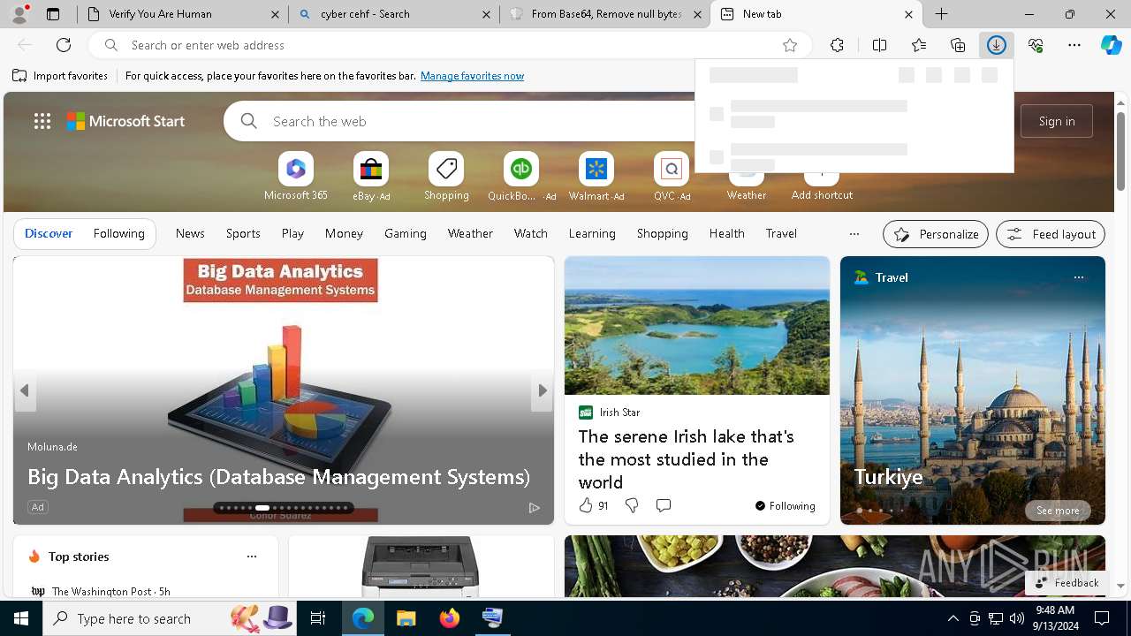Open Big Data Analytics ad headline

(x=278, y=477)
